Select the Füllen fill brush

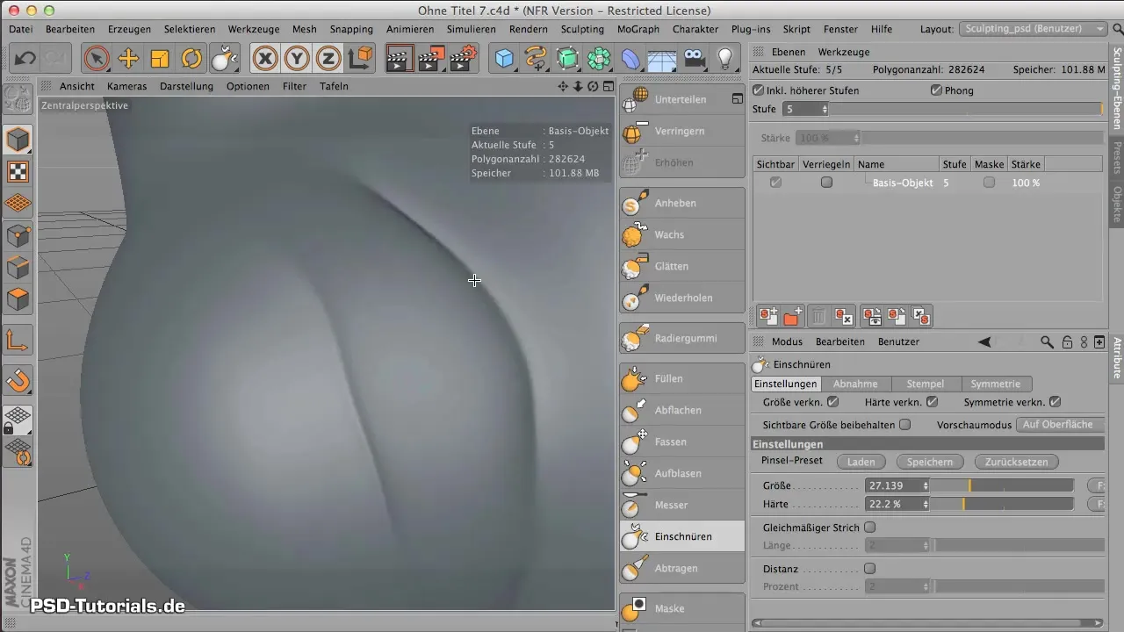pyautogui.click(x=681, y=378)
